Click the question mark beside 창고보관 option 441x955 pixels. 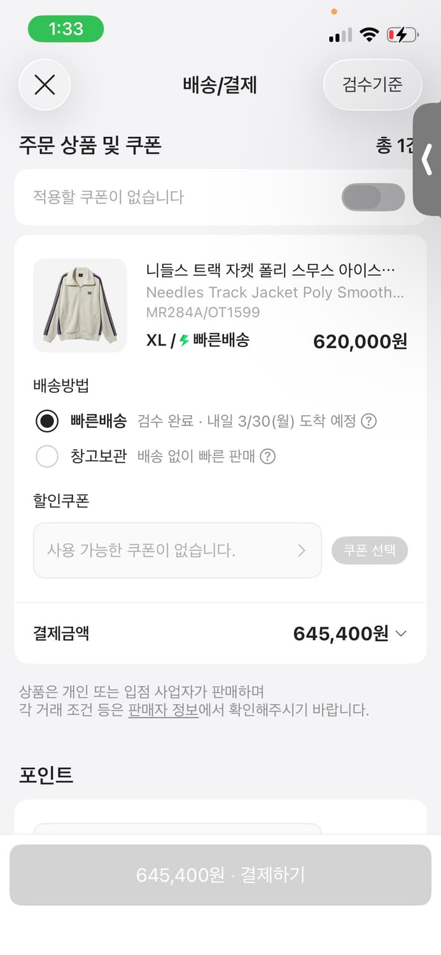tap(268, 457)
